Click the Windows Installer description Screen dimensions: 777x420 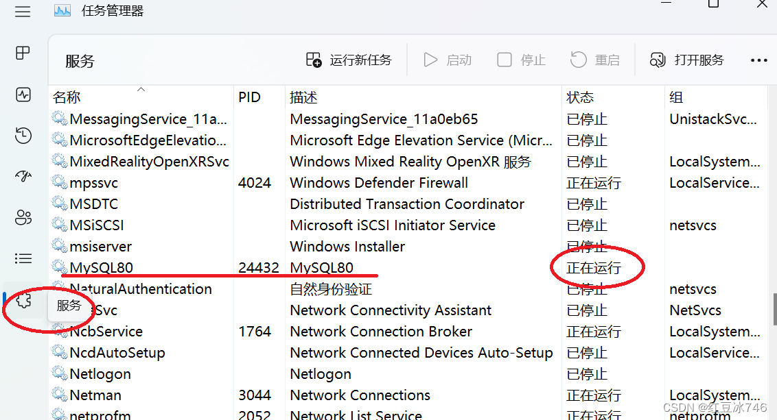click(347, 247)
